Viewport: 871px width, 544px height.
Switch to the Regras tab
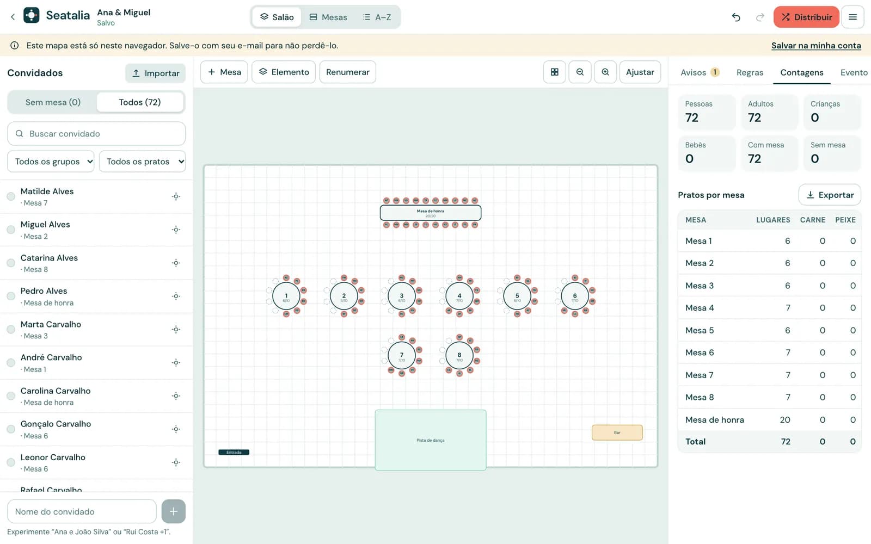[x=750, y=72]
